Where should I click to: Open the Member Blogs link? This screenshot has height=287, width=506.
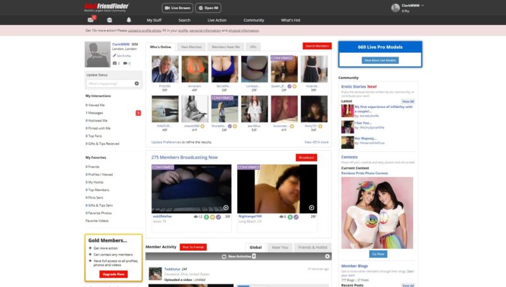[x=354, y=266]
